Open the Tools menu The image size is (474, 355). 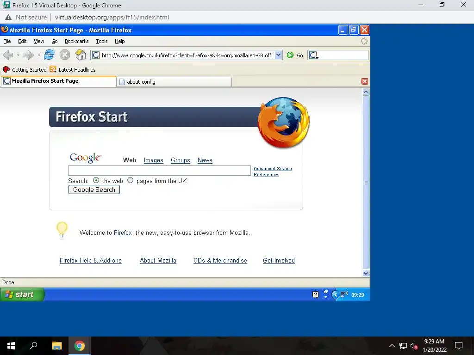[102, 41]
